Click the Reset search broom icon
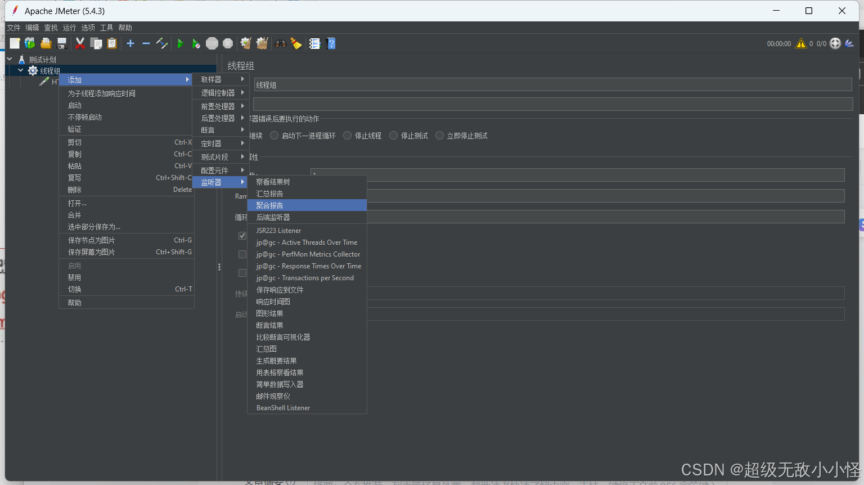Screen dimensions: 864x485 pos(296,43)
